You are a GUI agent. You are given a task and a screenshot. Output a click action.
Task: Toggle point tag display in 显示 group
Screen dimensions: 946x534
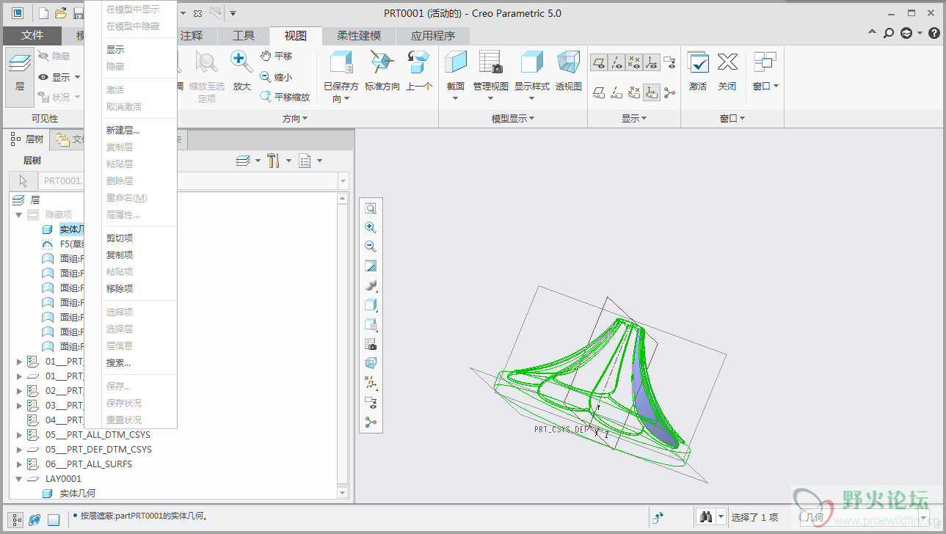[x=635, y=92]
